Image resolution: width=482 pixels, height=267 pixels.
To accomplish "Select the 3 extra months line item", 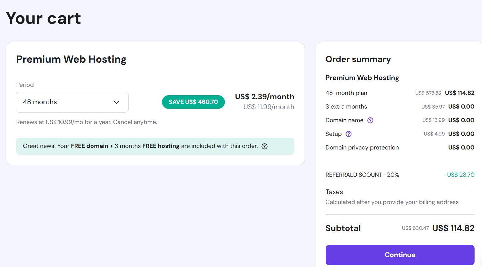I will [x=400, y=107].
